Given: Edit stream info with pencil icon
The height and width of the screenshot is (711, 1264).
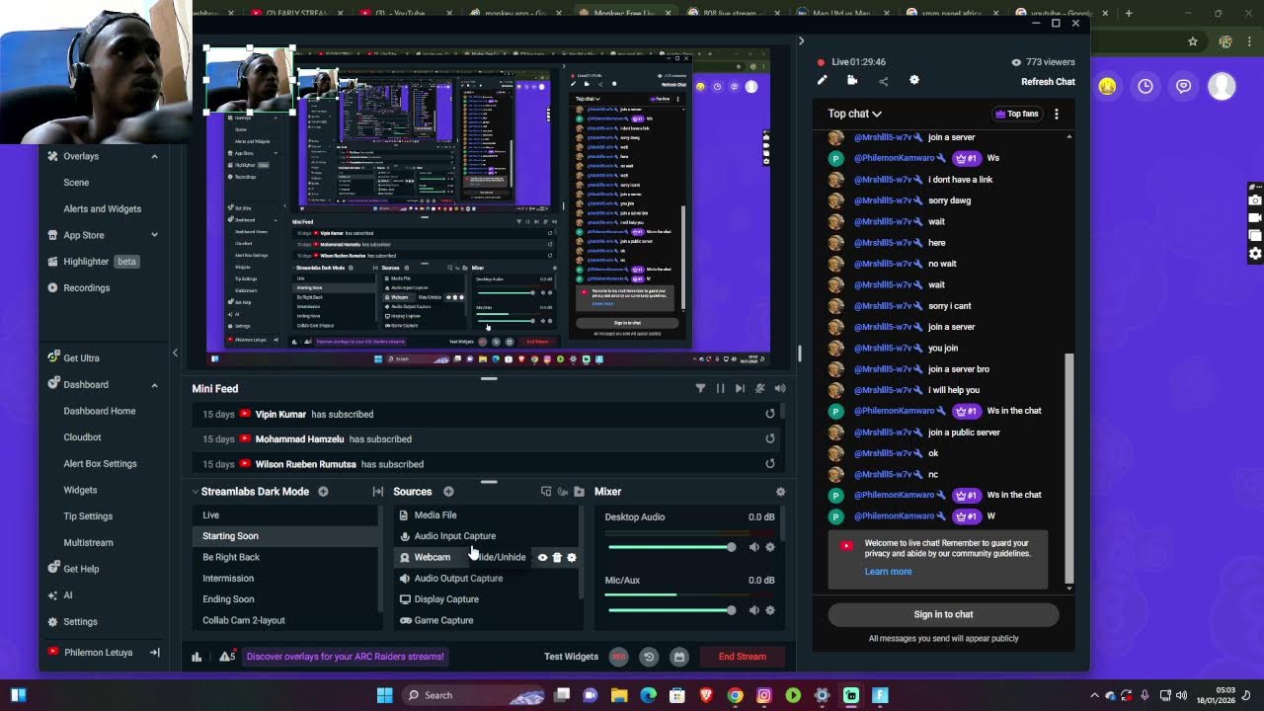Looking at the screenshot, I should (x=822, y=81).
